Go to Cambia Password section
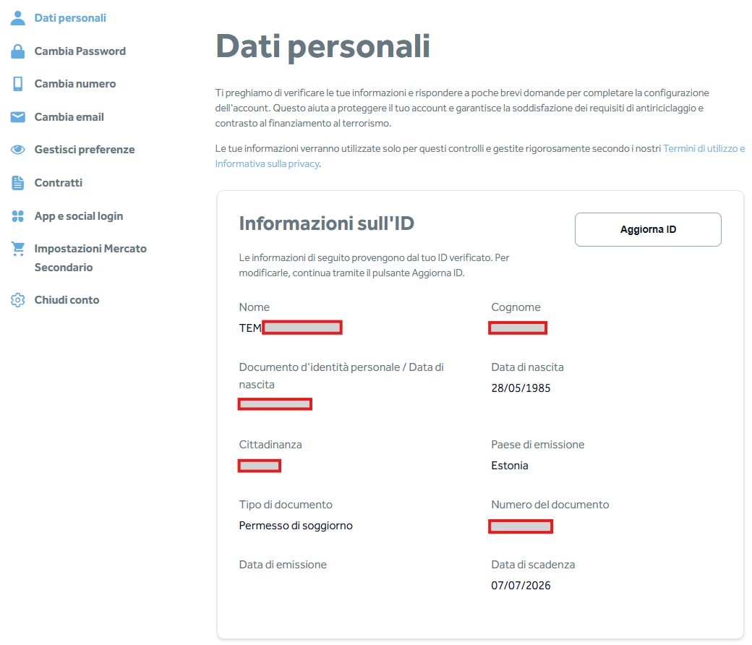 coord(80,51)
